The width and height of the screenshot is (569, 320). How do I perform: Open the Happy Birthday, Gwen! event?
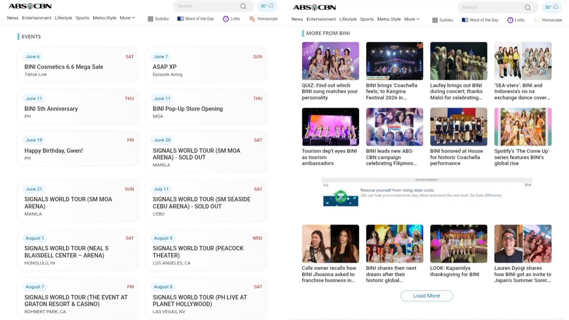78,149
